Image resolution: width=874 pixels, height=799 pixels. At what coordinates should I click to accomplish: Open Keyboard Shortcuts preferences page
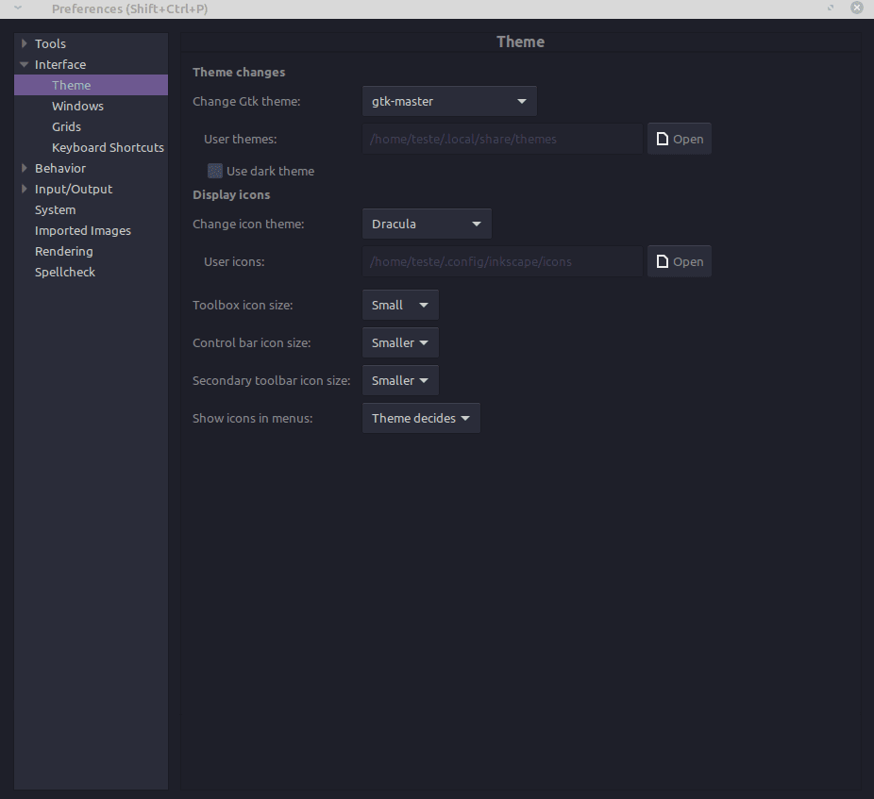tap(108, 147)
